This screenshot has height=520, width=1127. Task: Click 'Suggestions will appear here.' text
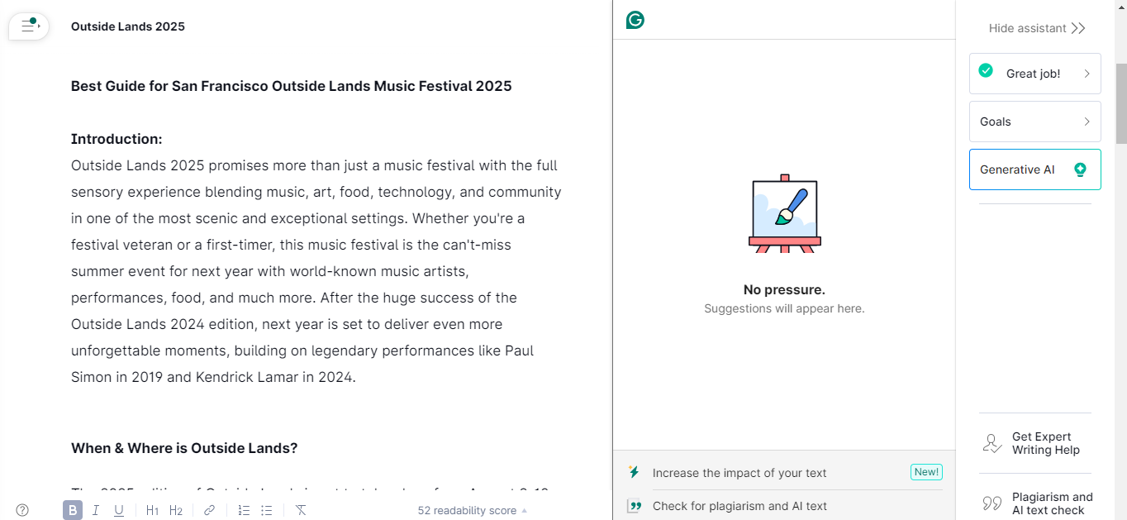click(784, 308)
